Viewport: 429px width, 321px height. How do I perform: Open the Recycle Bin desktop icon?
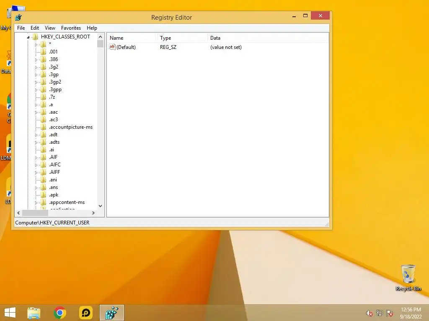click(408, 278)
